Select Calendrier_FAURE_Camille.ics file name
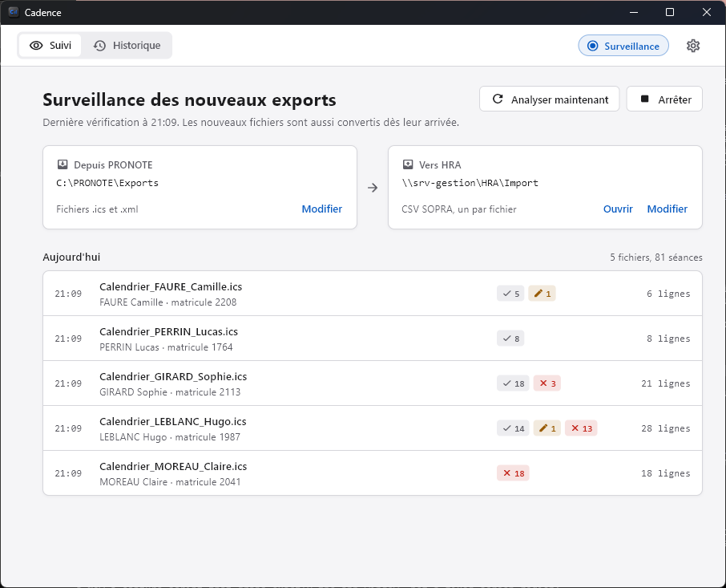The width and height of the screenshot is (726, 588). point(171,287)
